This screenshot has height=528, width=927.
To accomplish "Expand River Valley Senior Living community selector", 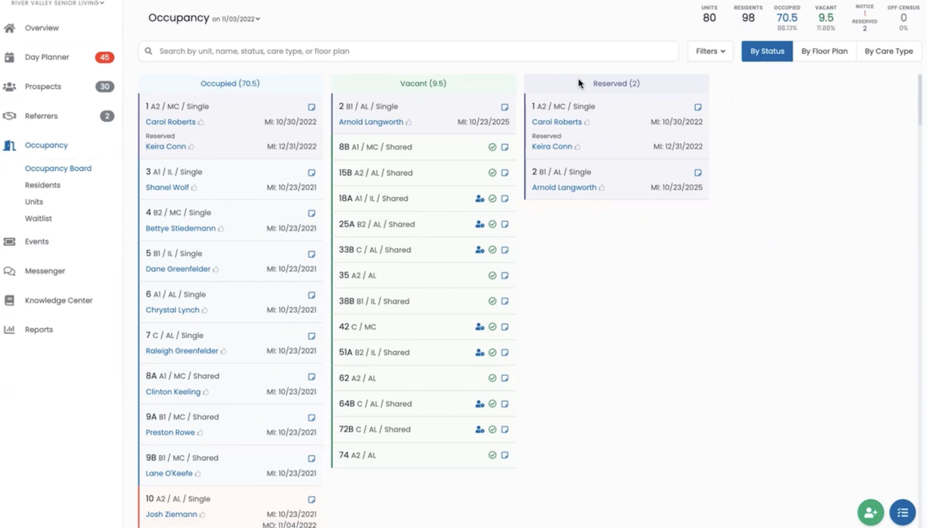I will (x=57, y=3).
